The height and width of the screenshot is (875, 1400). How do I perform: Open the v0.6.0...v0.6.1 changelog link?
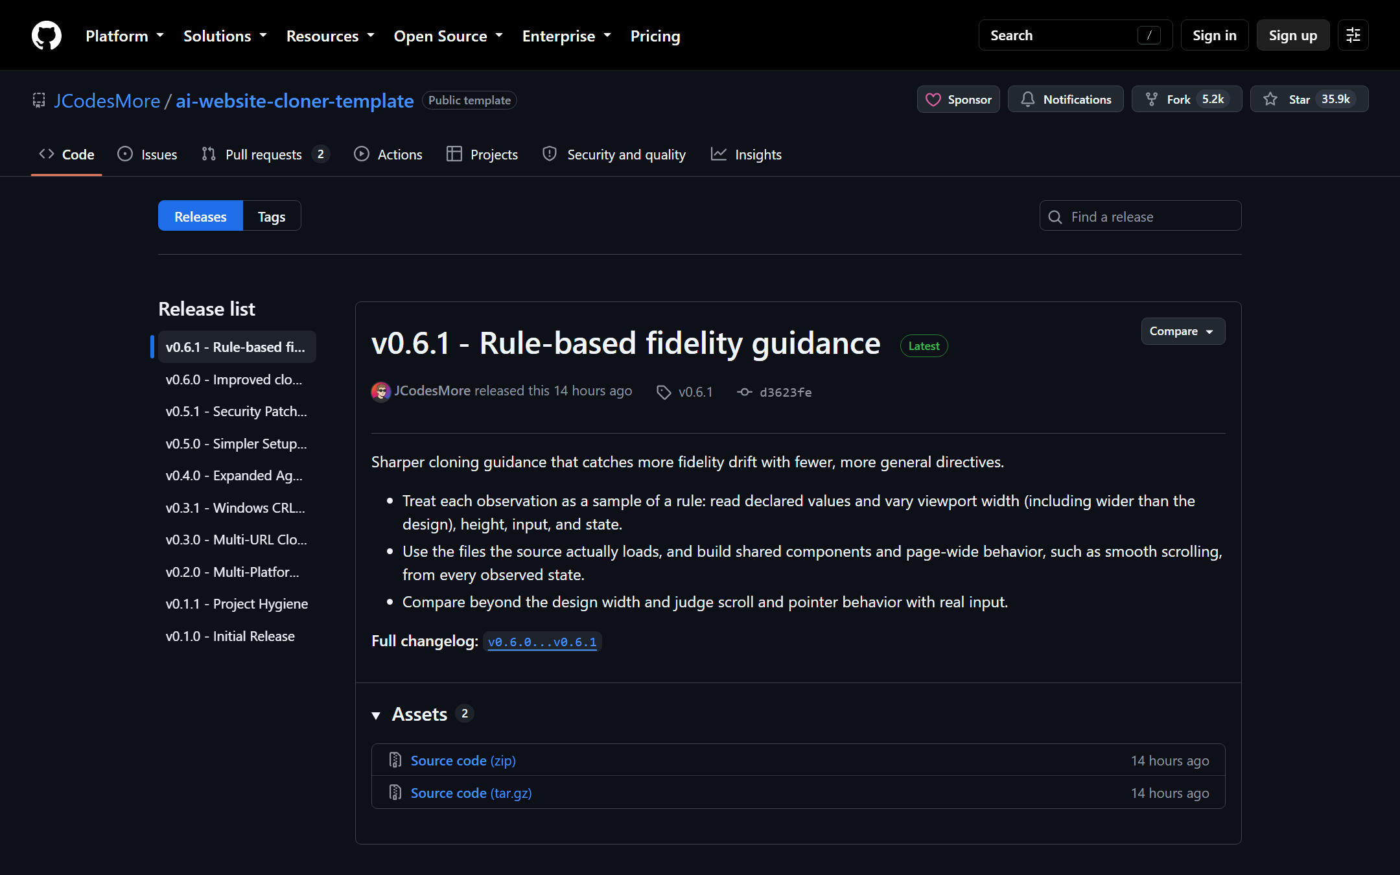(x=542, y=642)
